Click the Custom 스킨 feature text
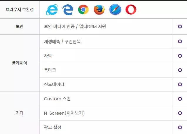 tap(57, 99)
